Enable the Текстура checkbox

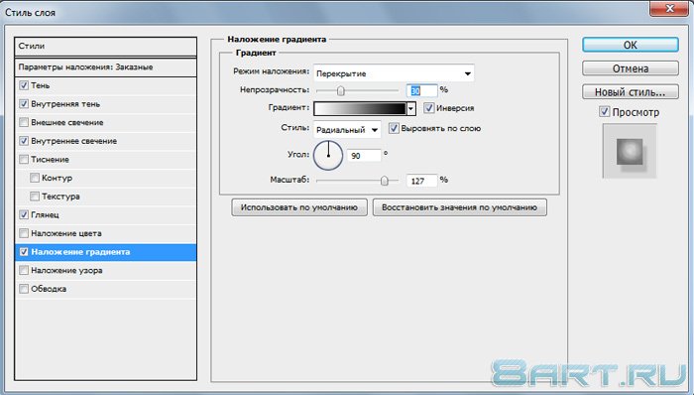point(35,197)
